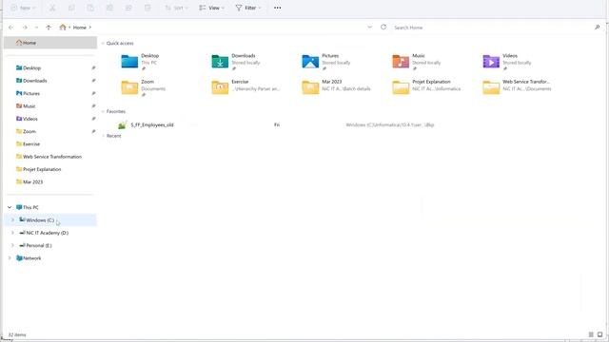
Task: Open the New item dropdown
Action: coord(23,8)
